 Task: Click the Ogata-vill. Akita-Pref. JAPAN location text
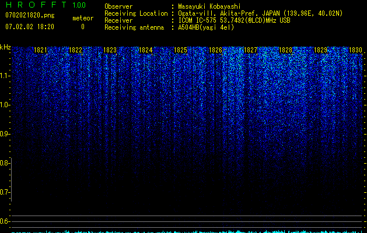pyautogui.click(x=260, y=13)
